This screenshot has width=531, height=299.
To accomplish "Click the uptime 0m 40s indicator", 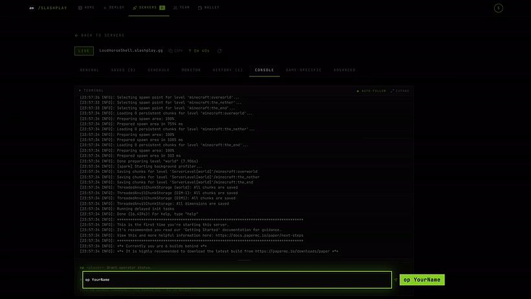I will point(199,50).
